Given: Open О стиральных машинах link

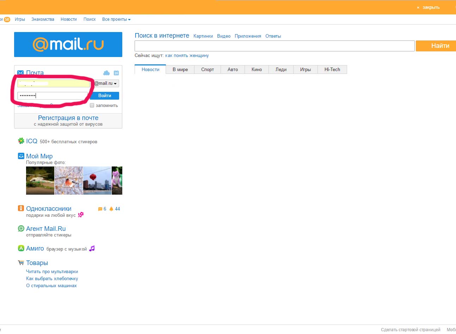Looking at the screenshot, I should click(51, 285).
